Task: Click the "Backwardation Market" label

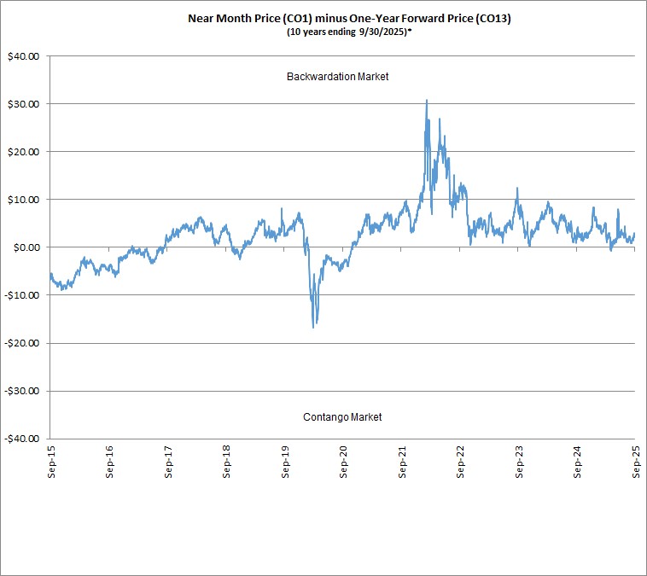Action: [337, 77]
